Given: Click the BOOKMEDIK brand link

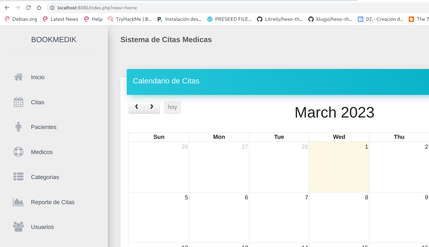Looking at the screenshot, I should [54, 40].
